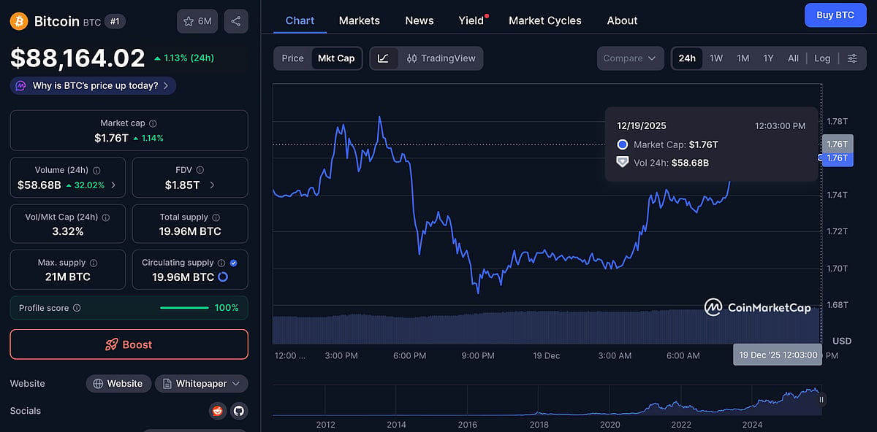Click the Buy BTC button
The image size is (877, 432).
(x=835, y=15)
